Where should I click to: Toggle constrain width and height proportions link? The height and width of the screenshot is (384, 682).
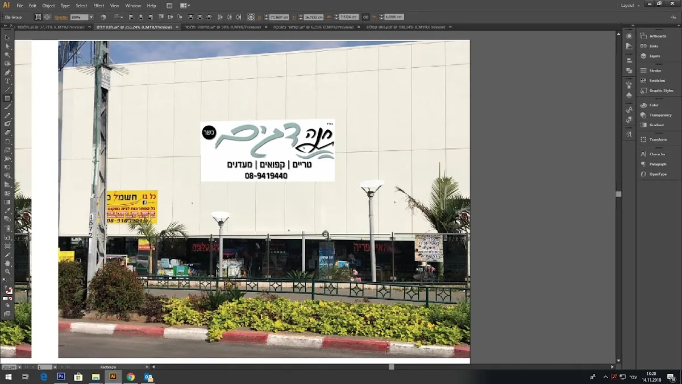tap(365, 17)
